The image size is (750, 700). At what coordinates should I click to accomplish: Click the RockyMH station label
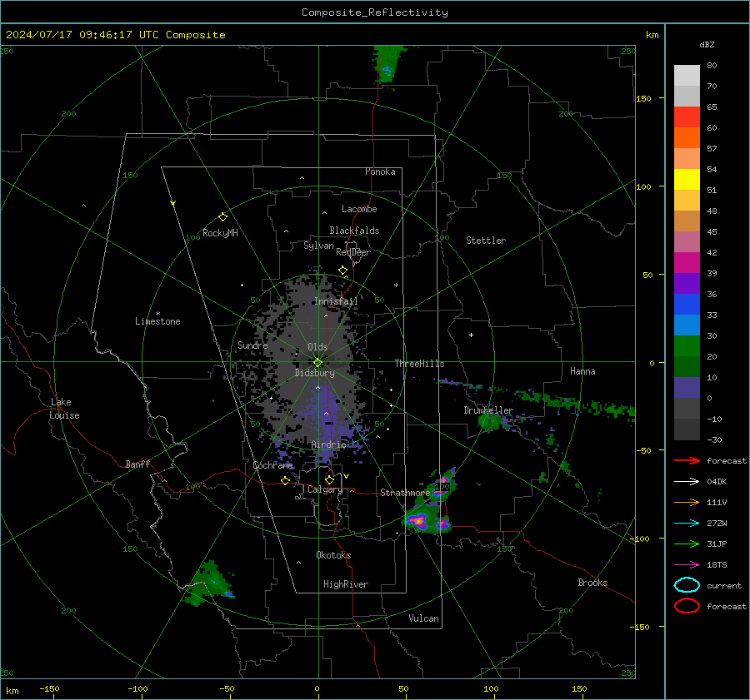coord(220,233)
